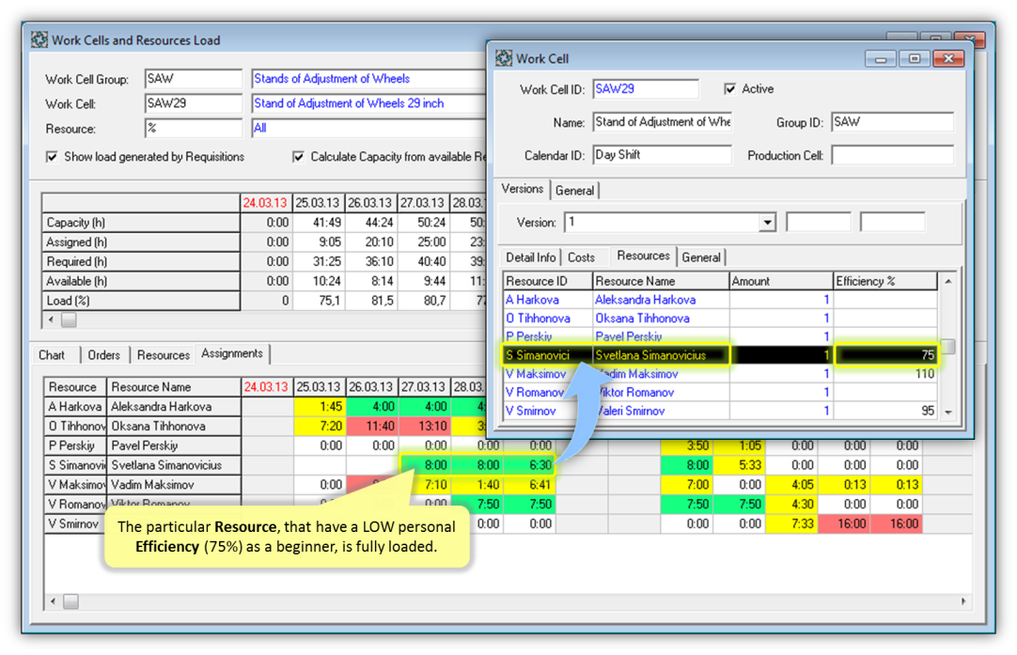Click the yellow 4:05 cell for V Maksimov
Screen dimensions: 1017x655
[x=792, y=485]
